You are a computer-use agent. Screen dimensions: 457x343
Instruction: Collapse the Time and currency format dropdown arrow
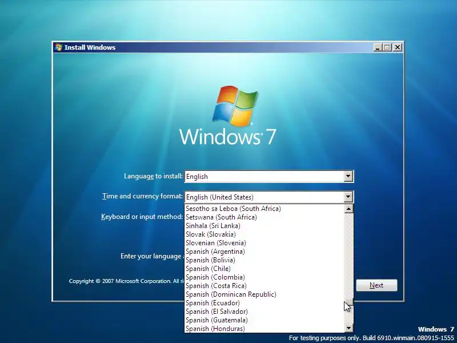point(348,197)
